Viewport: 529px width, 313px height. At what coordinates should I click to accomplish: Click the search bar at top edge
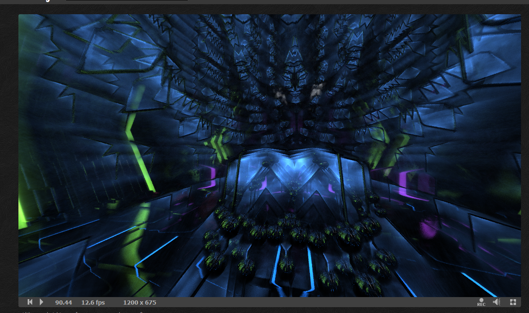click(x=126, y=1)
